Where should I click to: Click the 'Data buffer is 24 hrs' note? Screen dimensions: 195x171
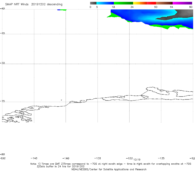point(61,167)
